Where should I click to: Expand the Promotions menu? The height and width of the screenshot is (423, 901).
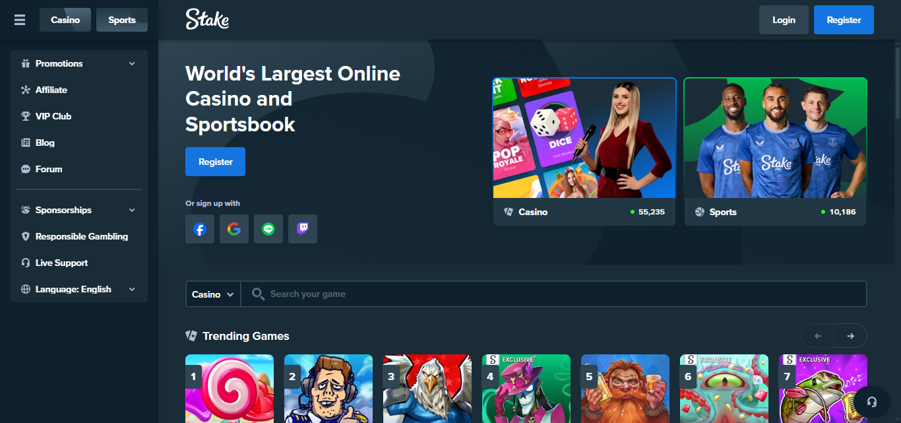tap(79, 63)
